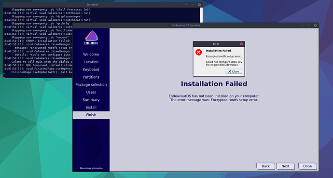Close the Installation Failed error dialog

(x=234, y=71)
